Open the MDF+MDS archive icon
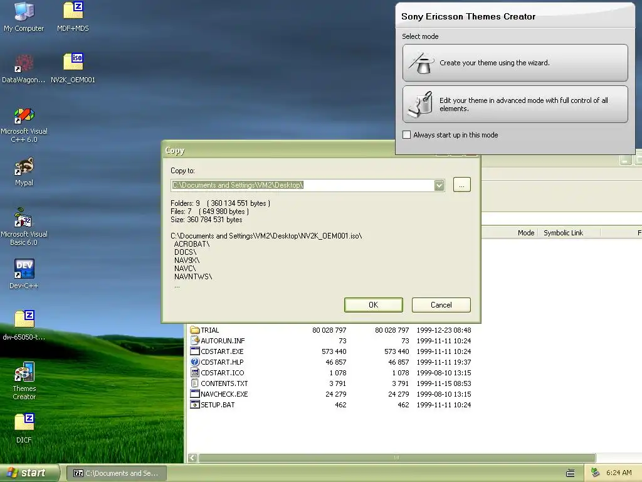The image size is (642, 482). click(x=73, y=16)
